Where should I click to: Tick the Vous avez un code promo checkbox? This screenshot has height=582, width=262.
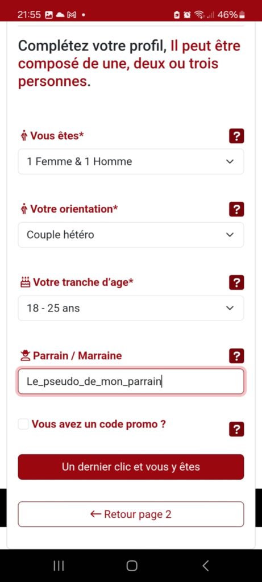coord(23,424)
